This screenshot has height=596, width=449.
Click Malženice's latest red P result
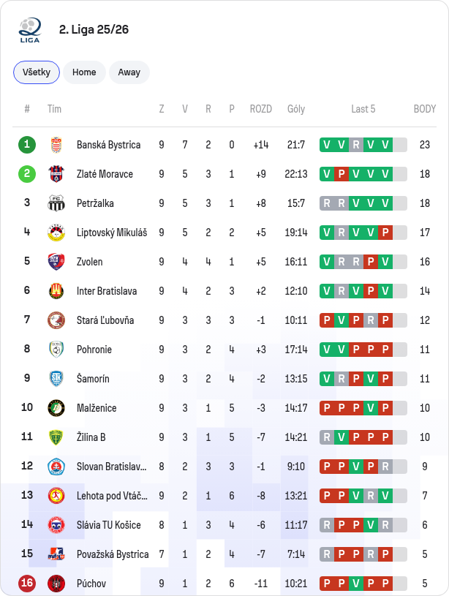(385, 408)
